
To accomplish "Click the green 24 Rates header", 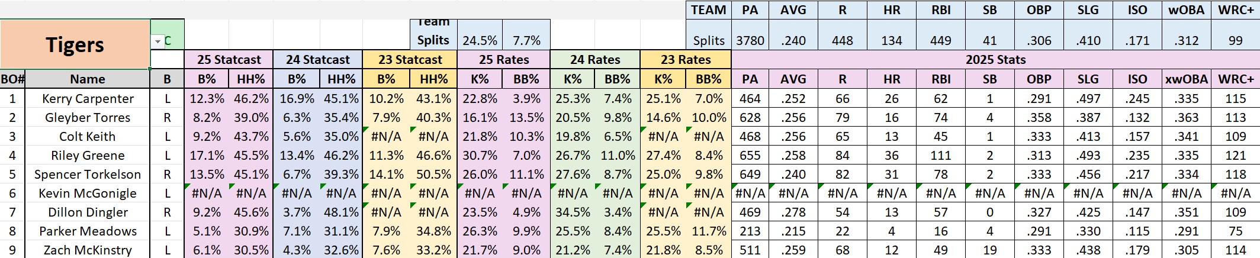I will click(x=595, y=60).
